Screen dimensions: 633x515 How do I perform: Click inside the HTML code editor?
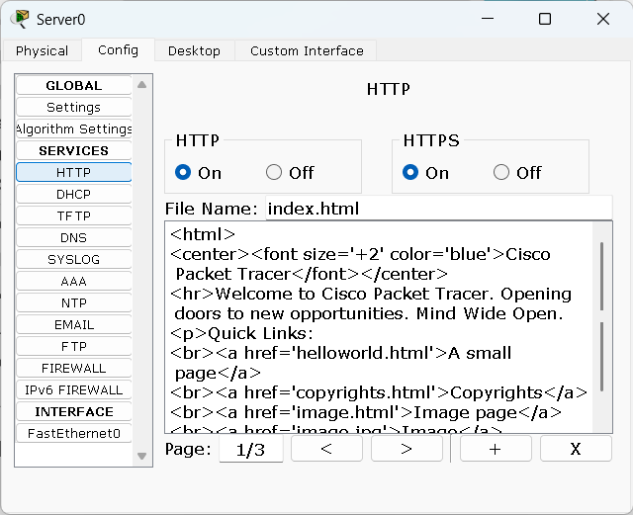point(380,327)
